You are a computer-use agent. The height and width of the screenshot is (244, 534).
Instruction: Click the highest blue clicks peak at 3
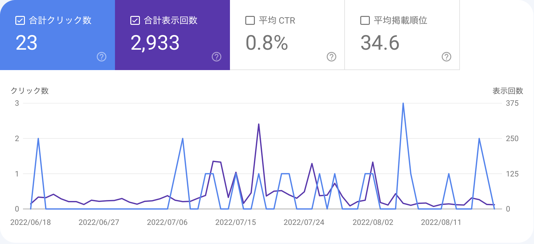[403, 104]
